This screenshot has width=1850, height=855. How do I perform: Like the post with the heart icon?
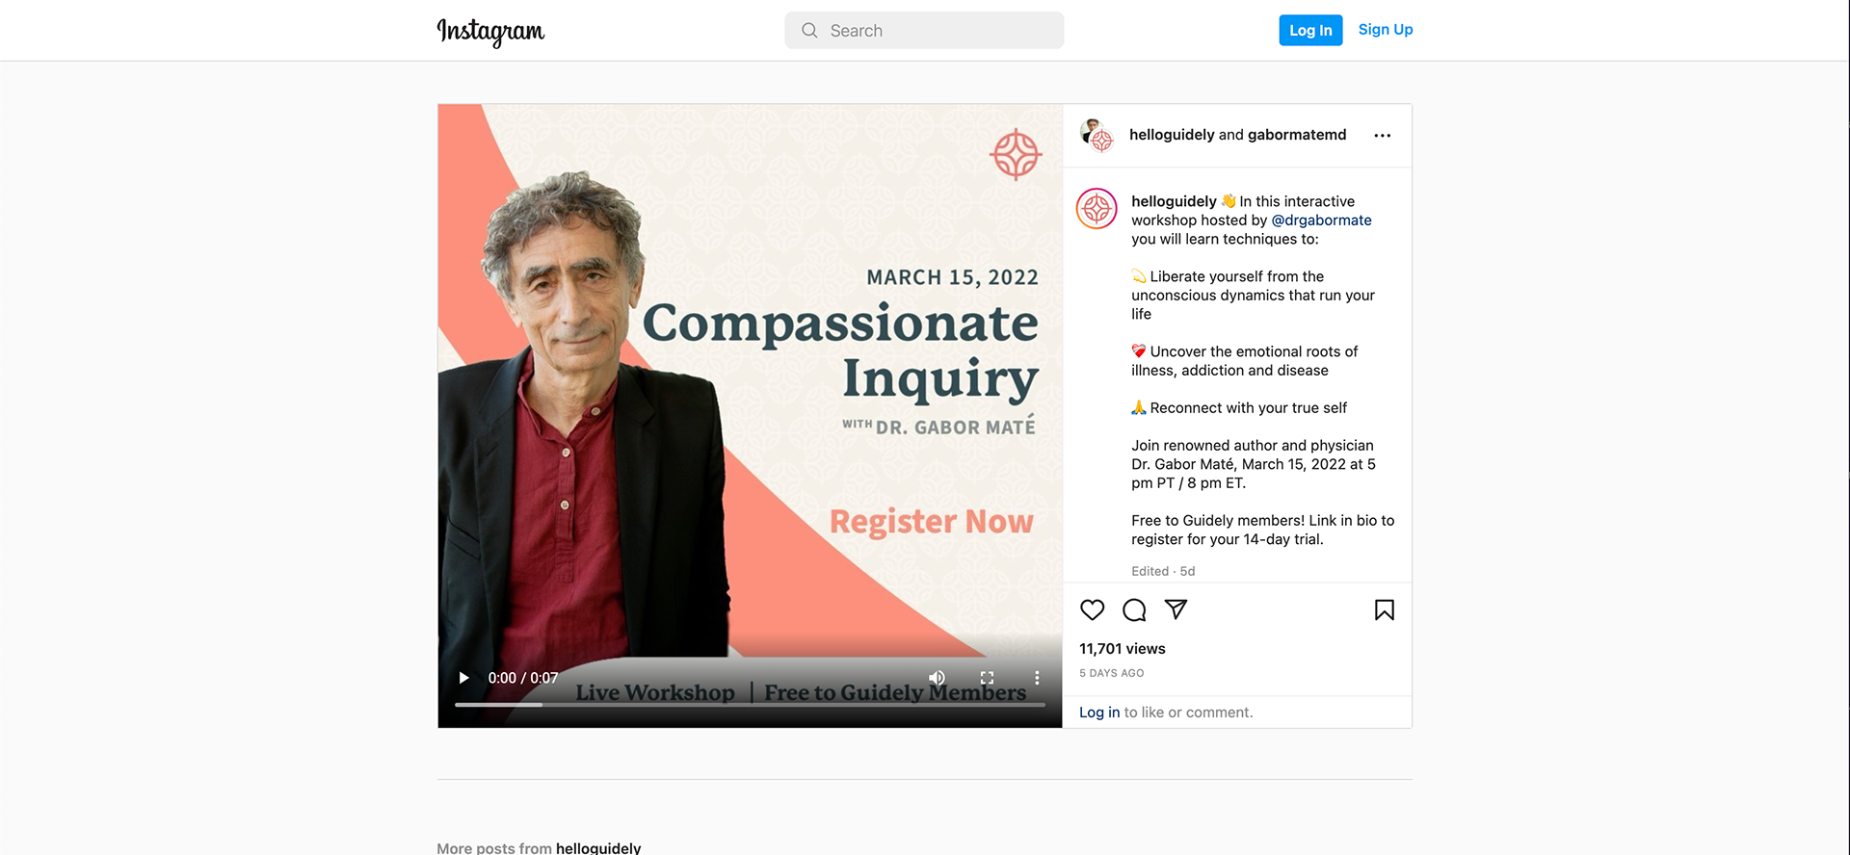(x=1092, y=609)
